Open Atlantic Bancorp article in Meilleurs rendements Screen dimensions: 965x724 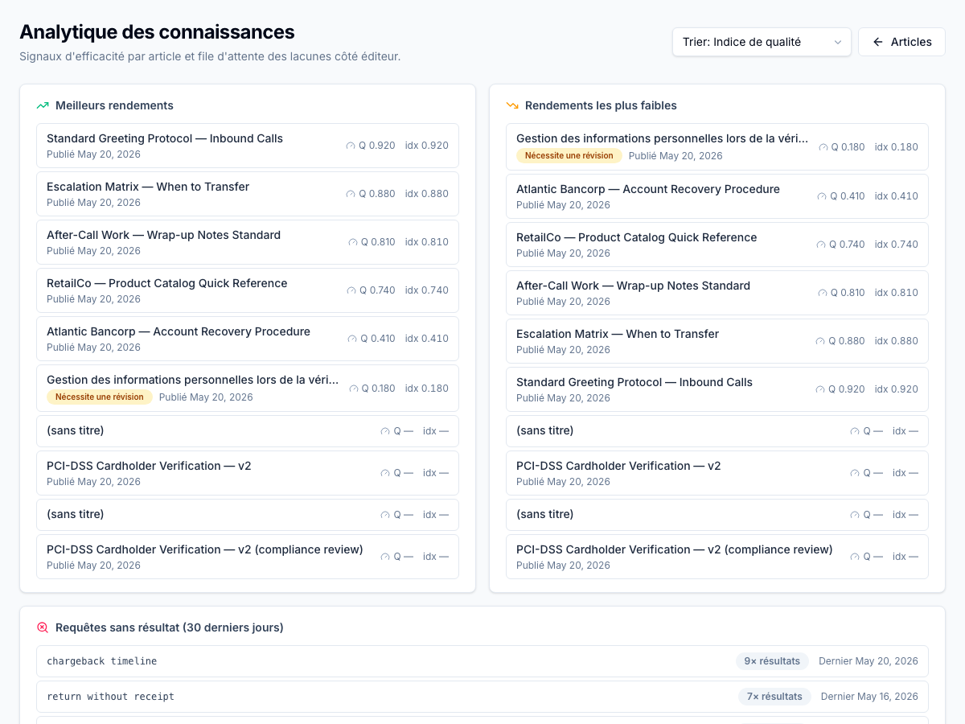coord(248,339)
